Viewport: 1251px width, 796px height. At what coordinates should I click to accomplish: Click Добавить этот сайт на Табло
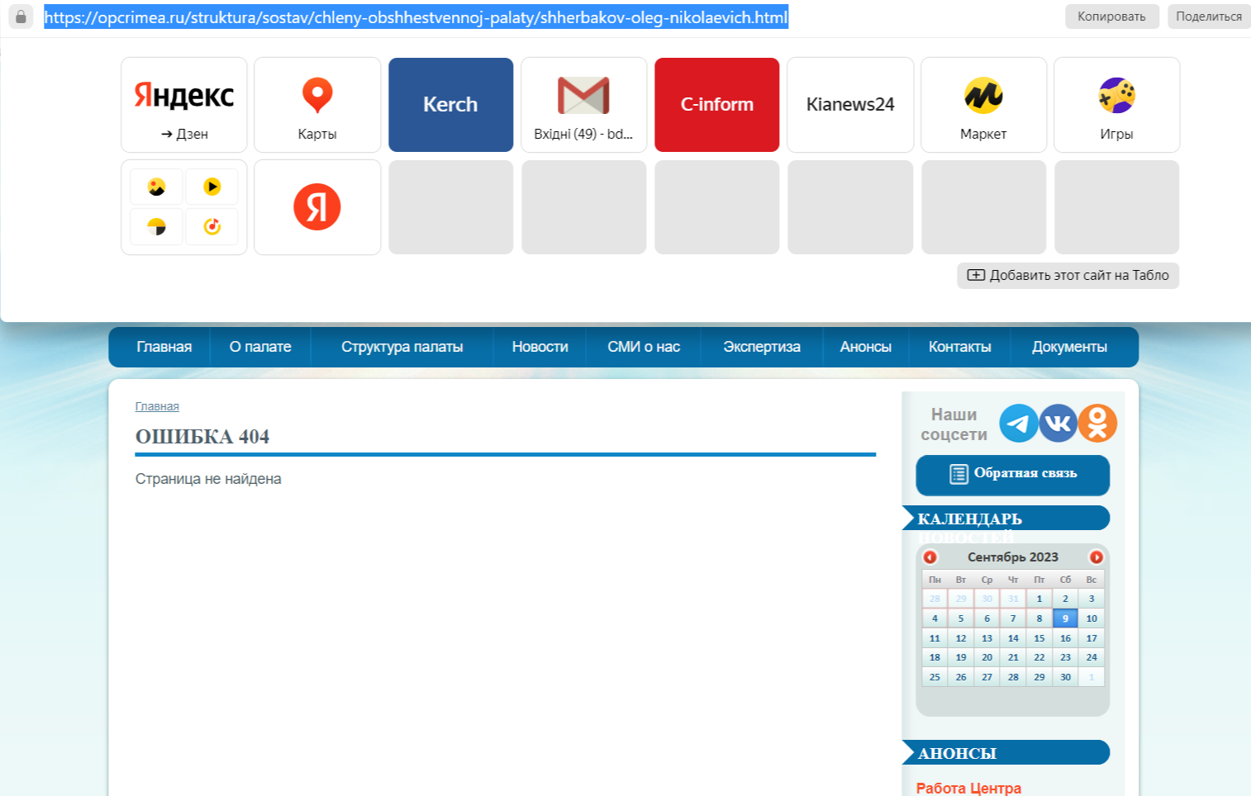tap(1068, 276)
